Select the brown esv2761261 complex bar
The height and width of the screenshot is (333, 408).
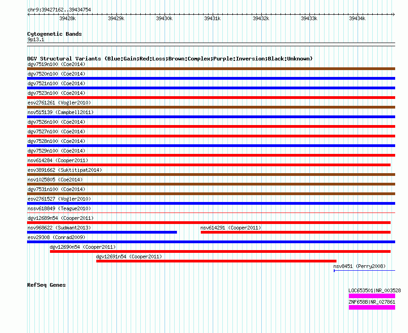[x=211, y=107]
